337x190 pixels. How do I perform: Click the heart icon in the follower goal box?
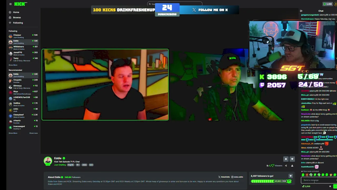pyautogui.click(x=290, y=176)
